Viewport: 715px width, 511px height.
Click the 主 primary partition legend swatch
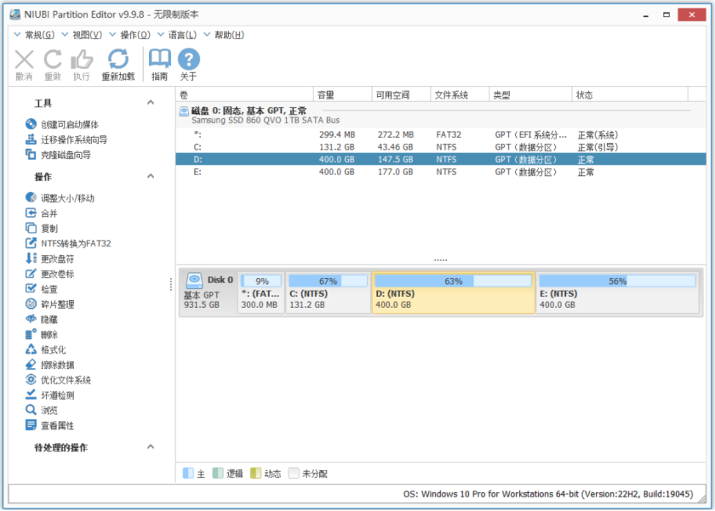click(188, 474)
